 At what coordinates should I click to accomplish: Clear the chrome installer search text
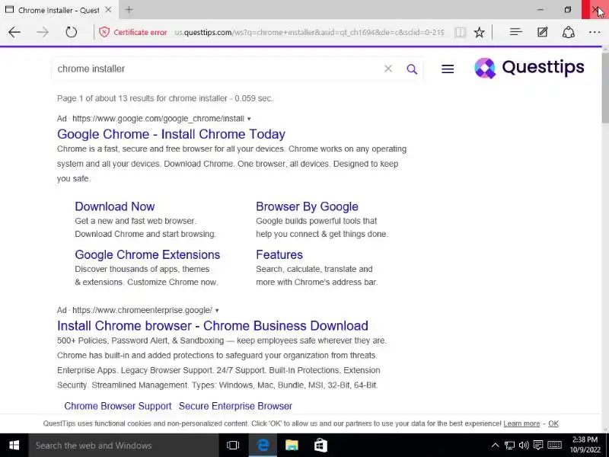click(x=388, y=69)
